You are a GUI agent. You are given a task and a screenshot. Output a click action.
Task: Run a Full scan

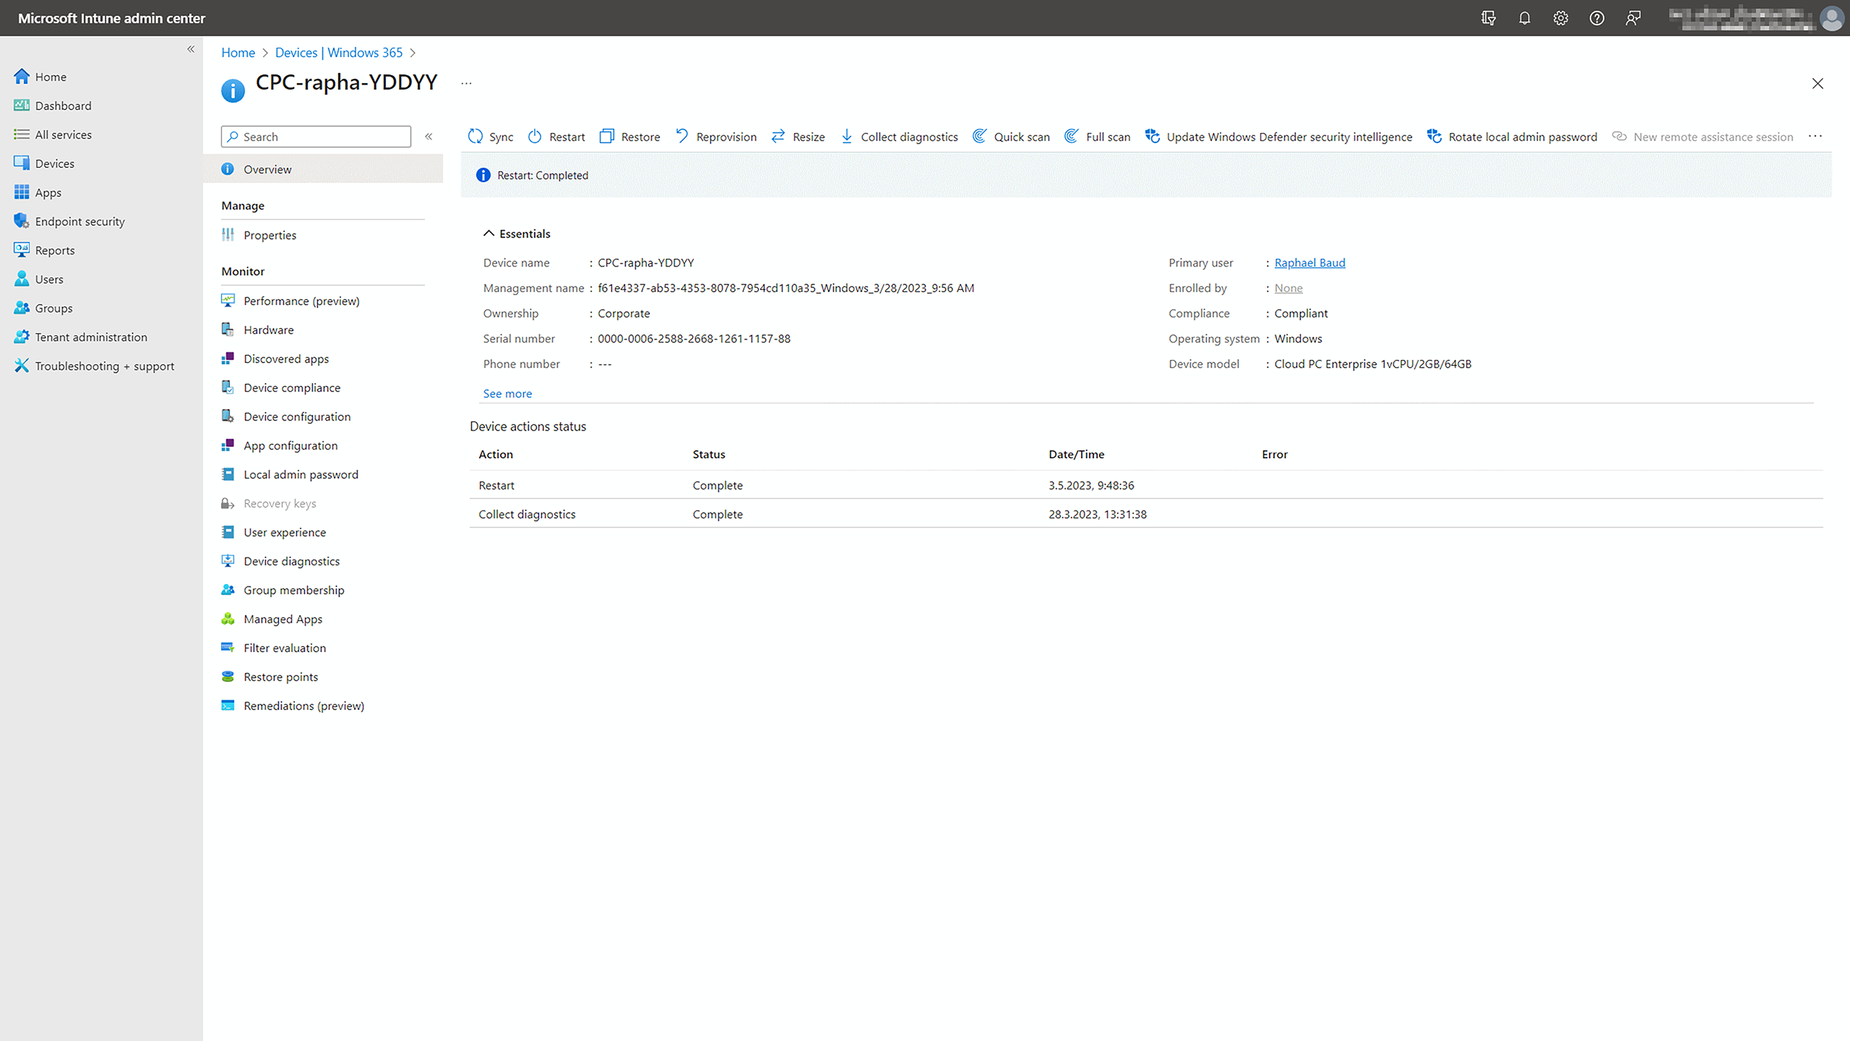pos(1097,137)
